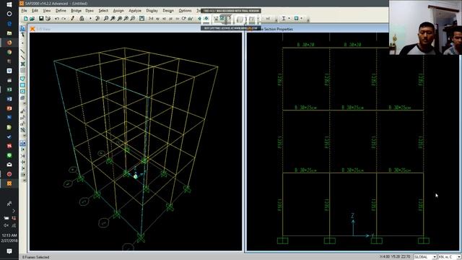Viewport: 462px width, 260px height.
Task: Select the Quick Draw Frame tool
Action: click(x=22, y=58)
